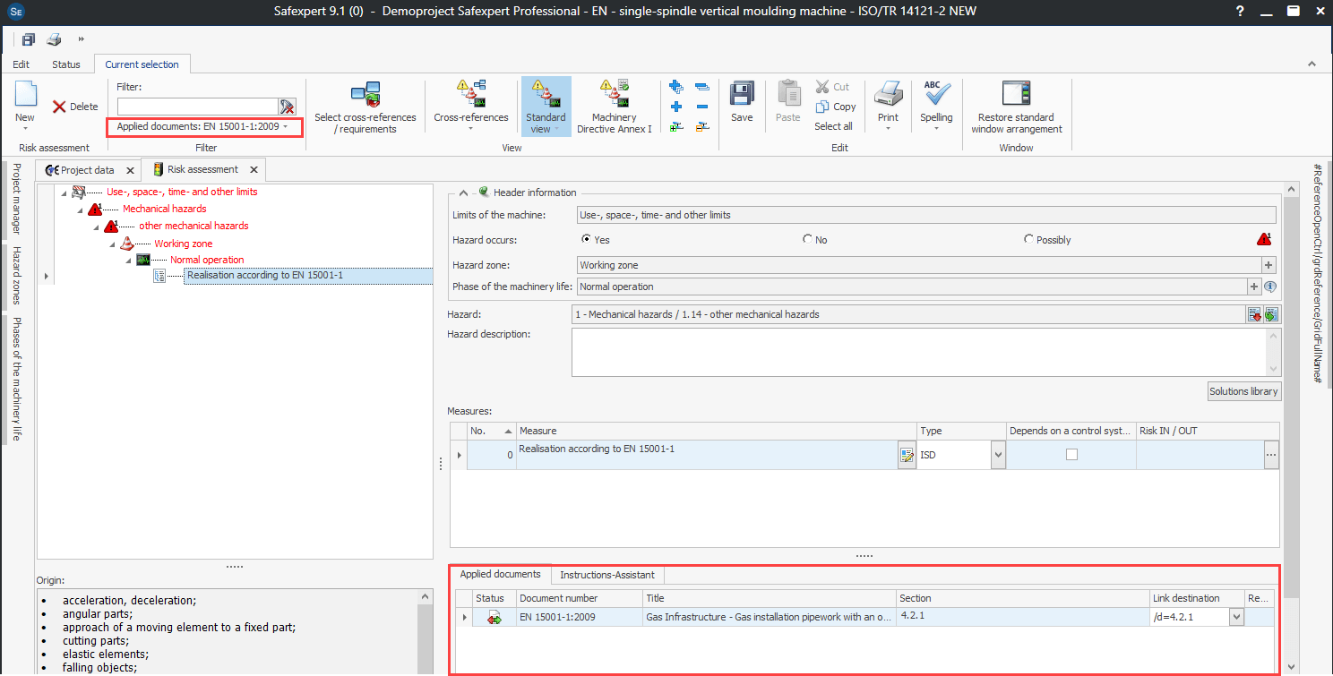Click the Print icon in the ribbon
Viewport: 1333px width, 676px height.
click(x=888, y=95)
